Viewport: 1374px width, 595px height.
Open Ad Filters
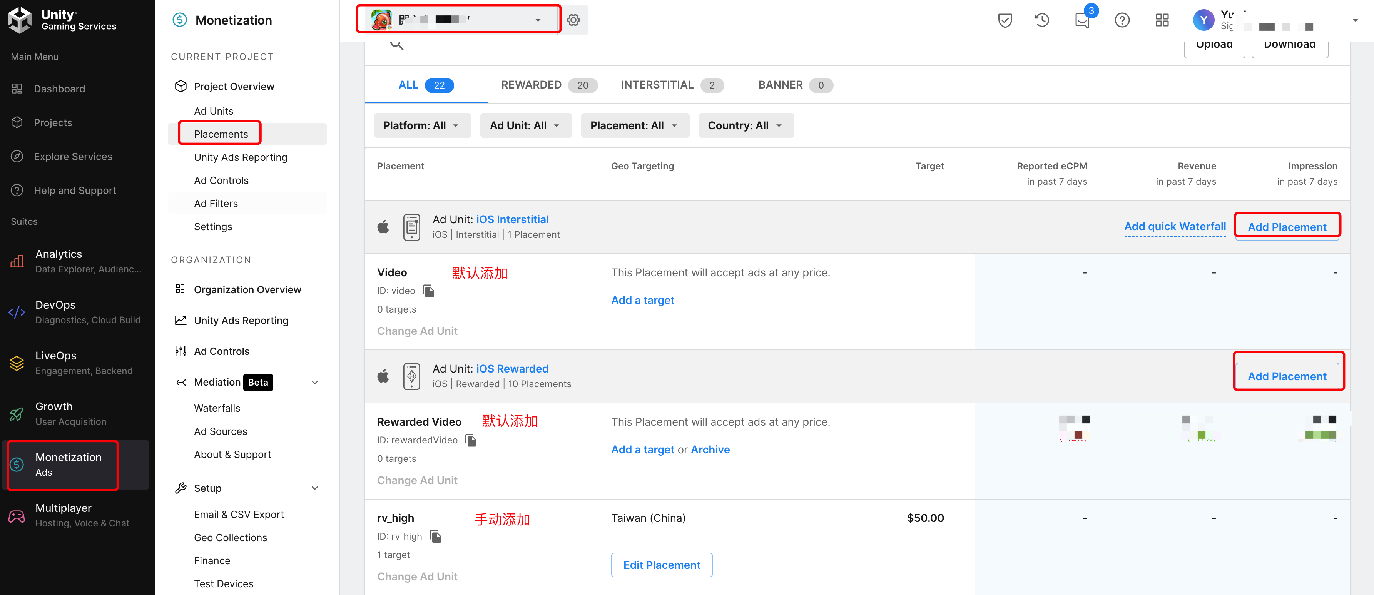coord(216,203)
